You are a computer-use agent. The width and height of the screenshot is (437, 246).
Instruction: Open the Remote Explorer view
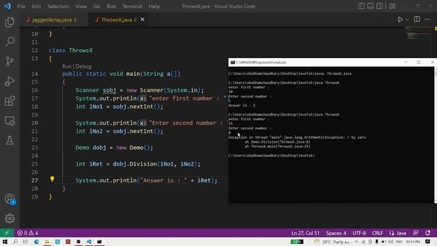[10, 121]
